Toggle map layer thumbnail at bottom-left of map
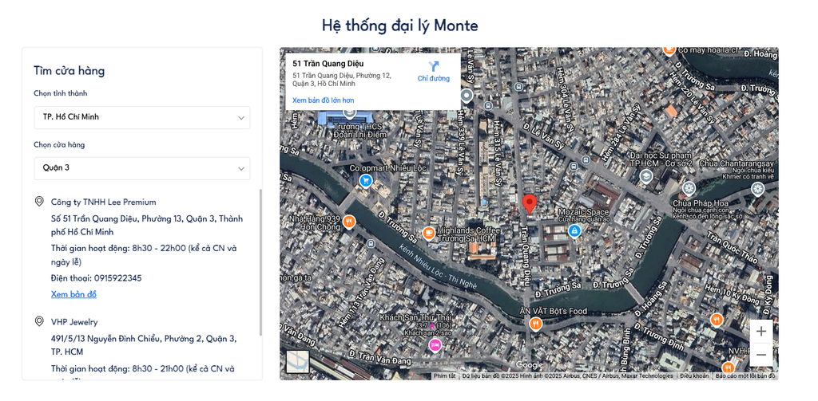Image resolution: width=818 pixels, height=401 pixels. (x=297, y=362)
